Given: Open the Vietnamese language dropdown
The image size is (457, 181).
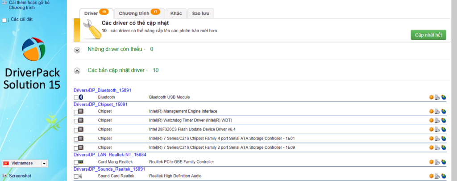Looking at the screenshot, I should pos(44,164).
